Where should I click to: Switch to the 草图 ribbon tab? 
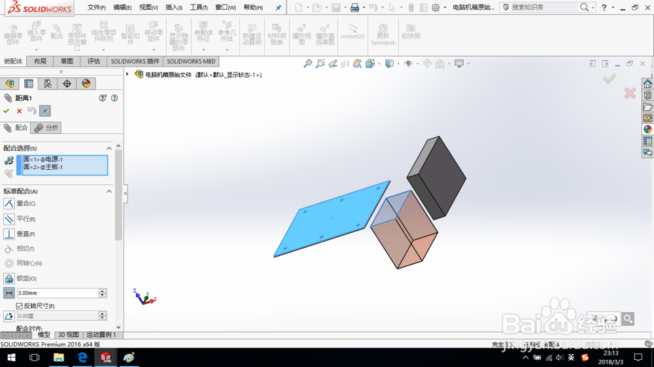click(67, 61)
